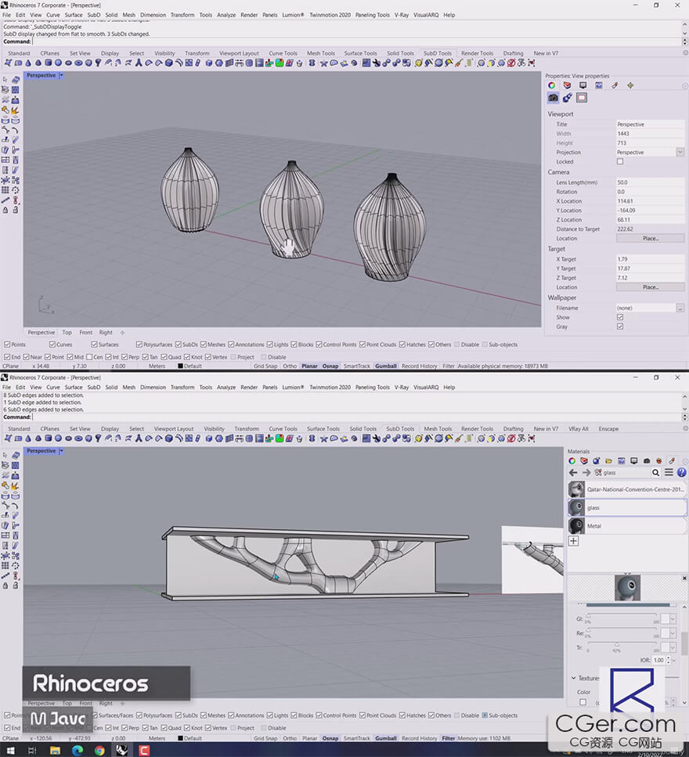The width and height of the screenshot is (689, 757).
Task: Open Windows Start menu
Action: [9, 750]
